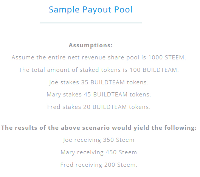Viewport: 200px width, 177px height.
Task: Click the word Sample in the title
Action: tap(64, 10)
